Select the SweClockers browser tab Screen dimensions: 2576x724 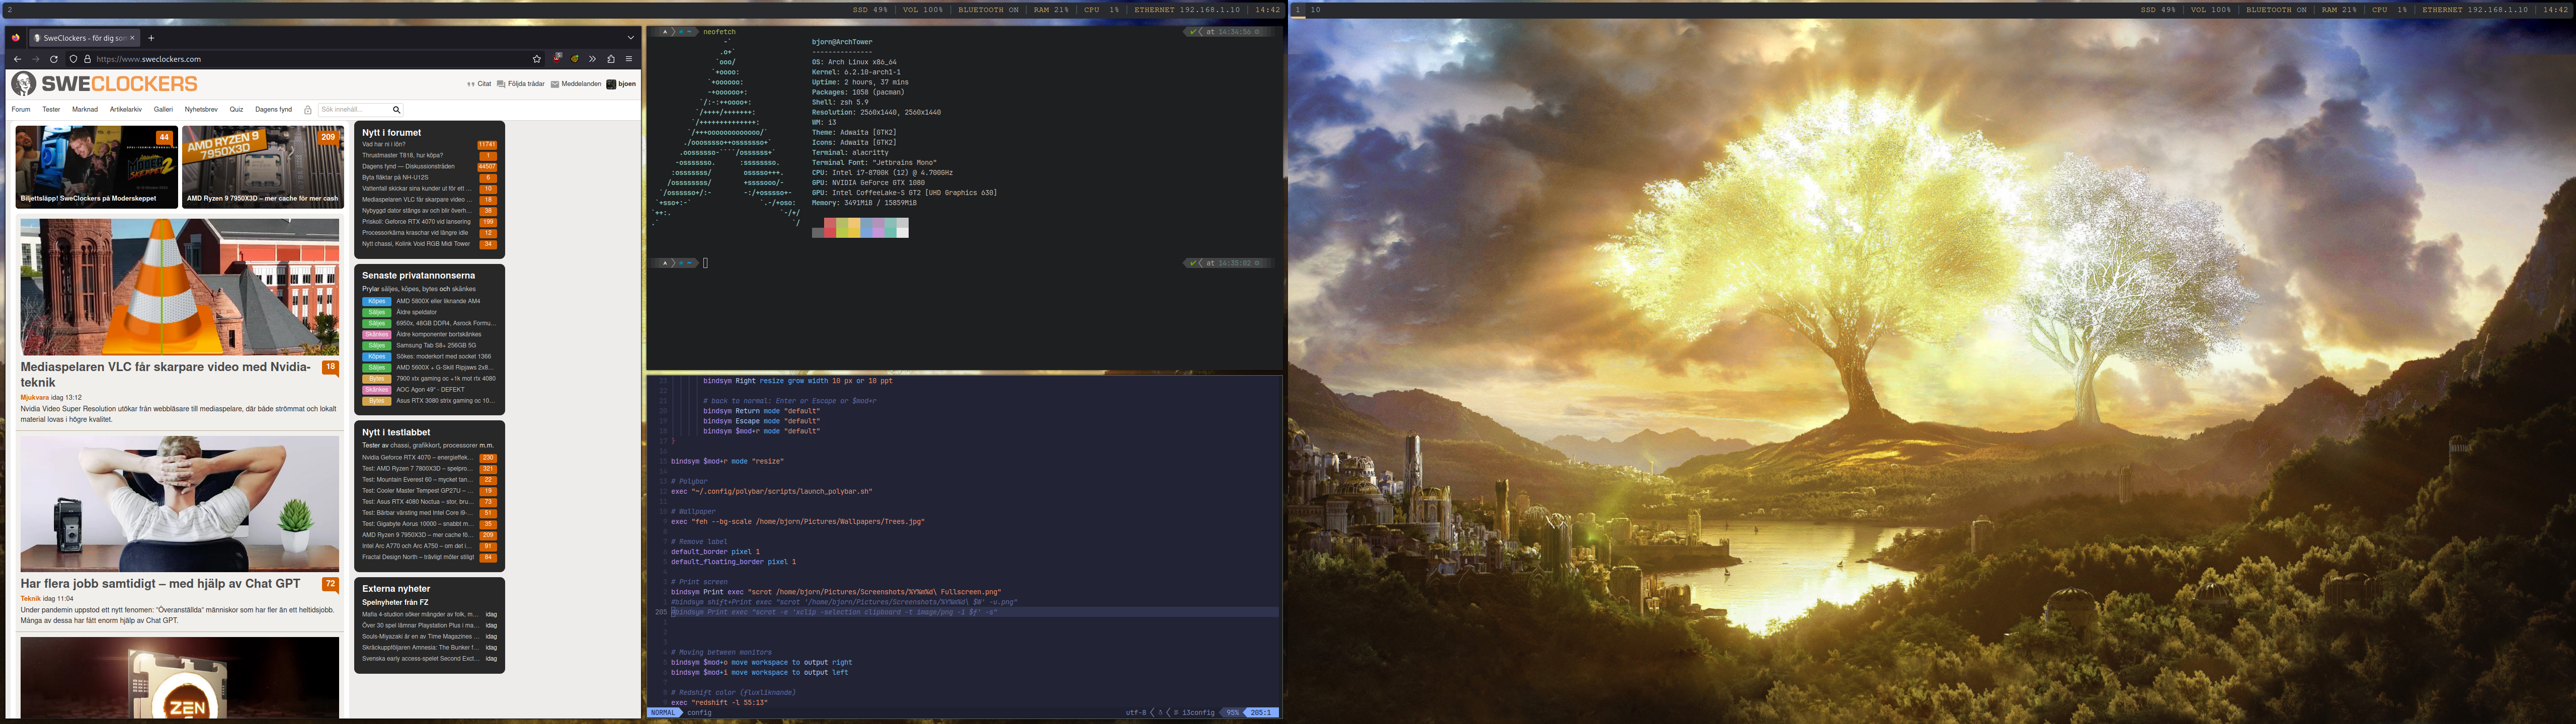pos(84,38)
